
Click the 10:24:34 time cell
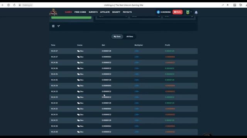54,85
